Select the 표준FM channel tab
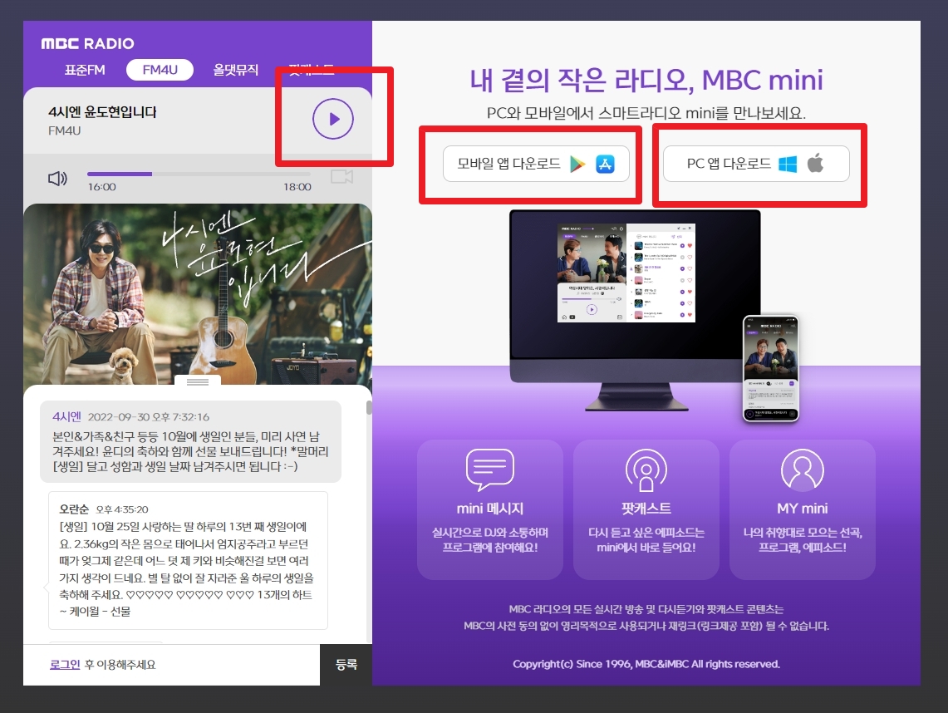Viewport: 948px width, 713px height. point(85,70)
